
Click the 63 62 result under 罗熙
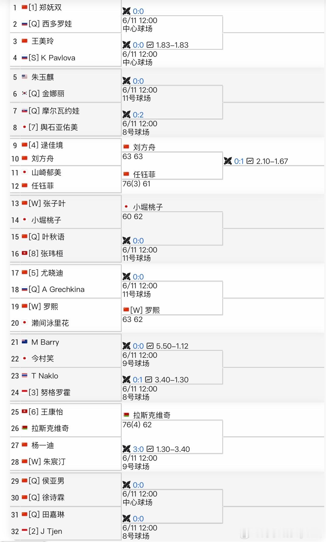133,319
